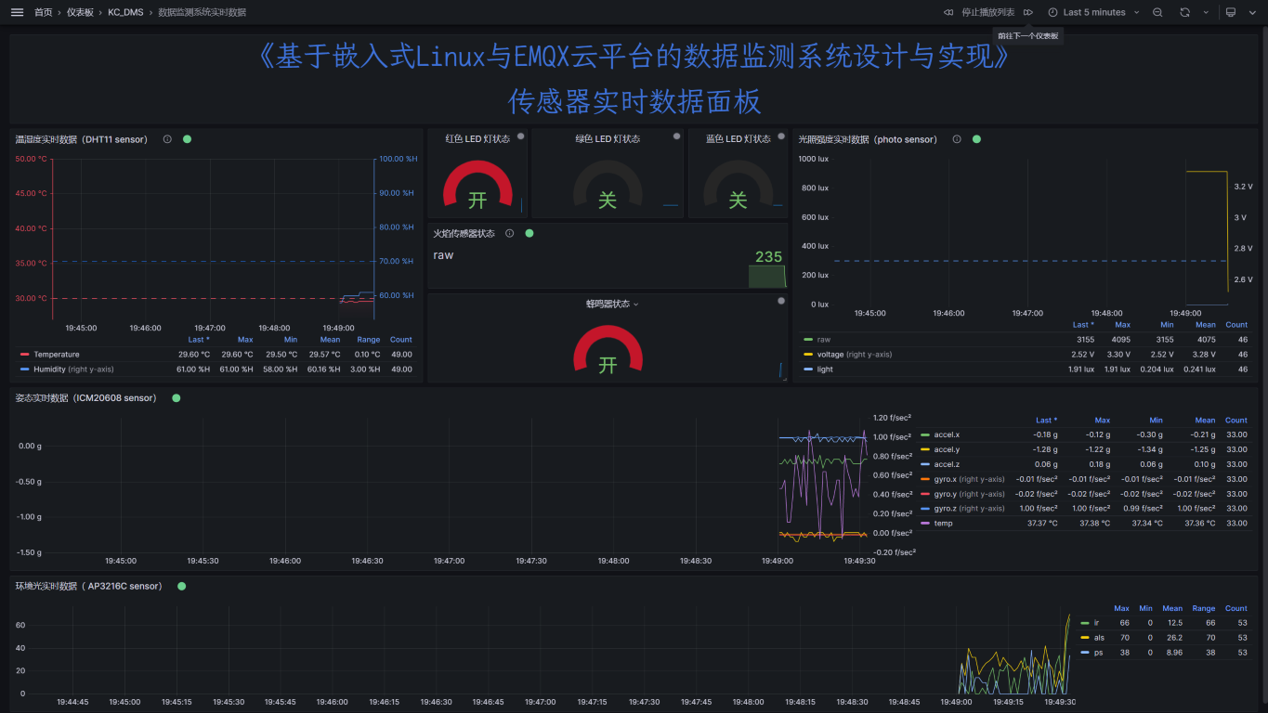Zoom out the time range

(1157, 12)
